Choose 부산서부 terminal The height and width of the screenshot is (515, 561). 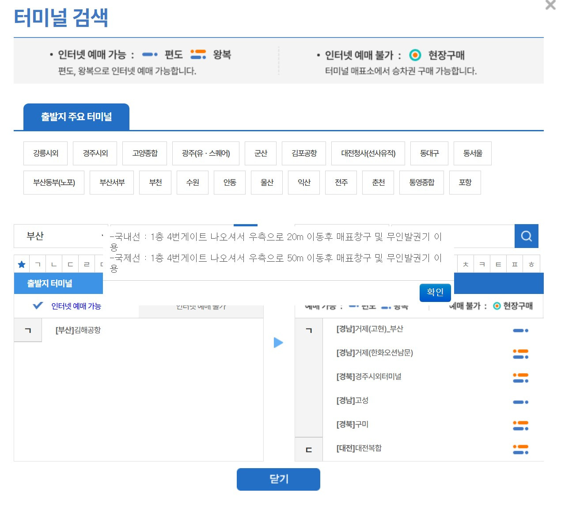(x=112, y=183)
